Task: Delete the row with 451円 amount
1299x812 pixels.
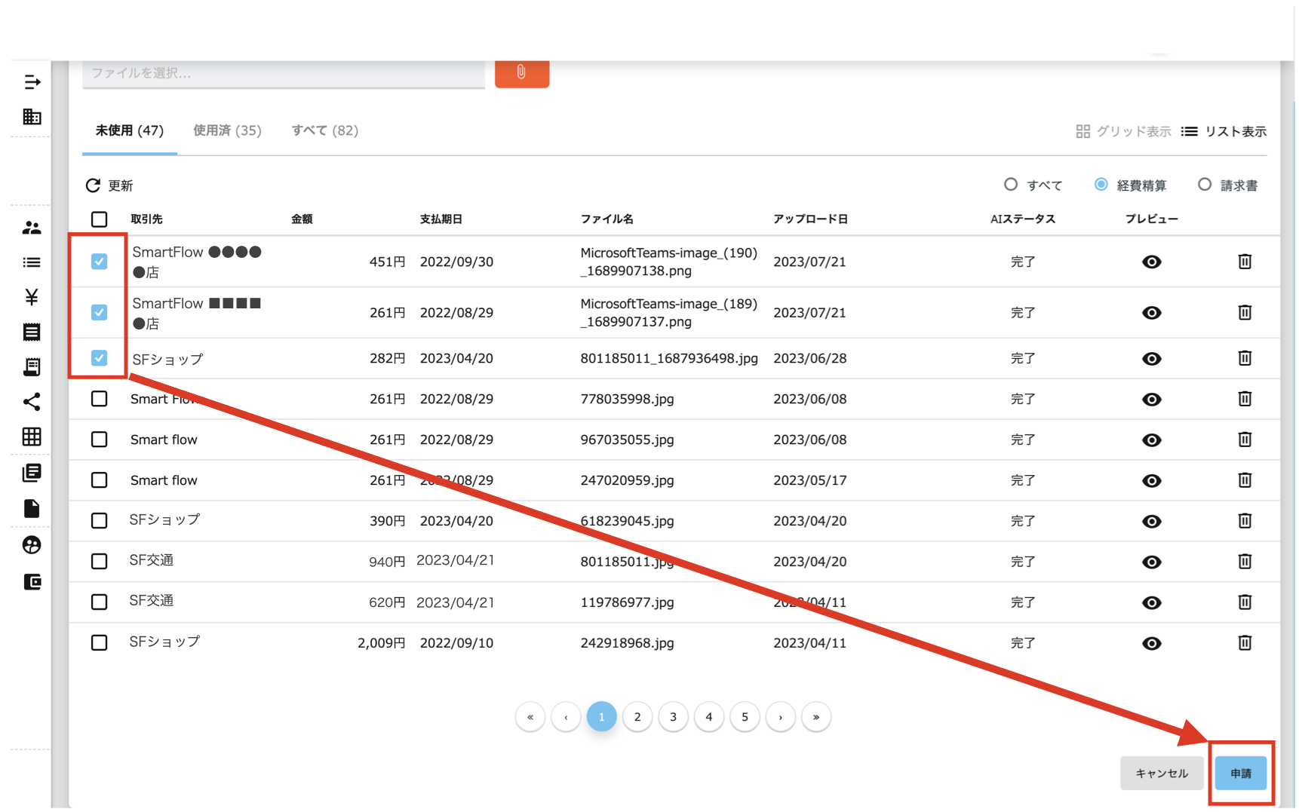Action: click(1245, 262)
